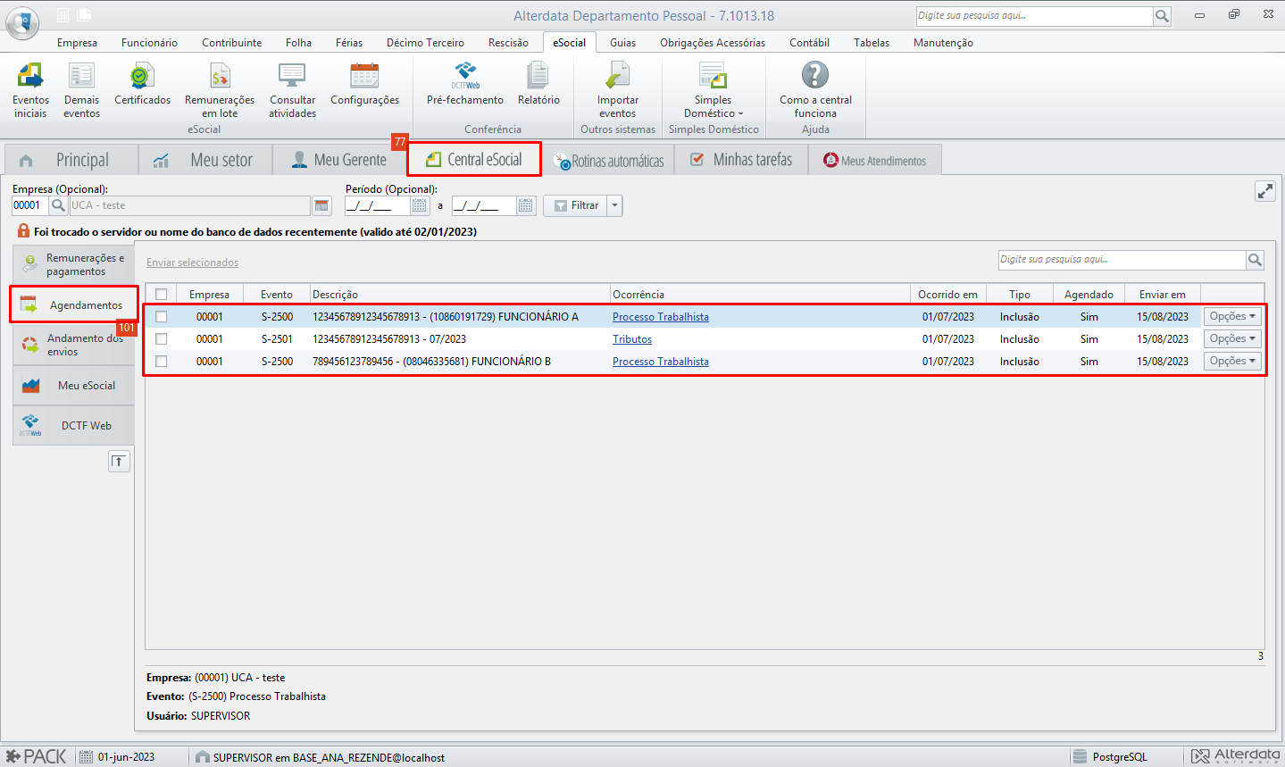Click the period start date field
The height and width of the screenshot is (767, 1285).
378,205
